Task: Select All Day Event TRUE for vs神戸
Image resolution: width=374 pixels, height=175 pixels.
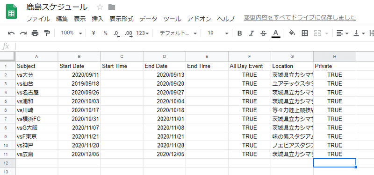Action: 250,145
